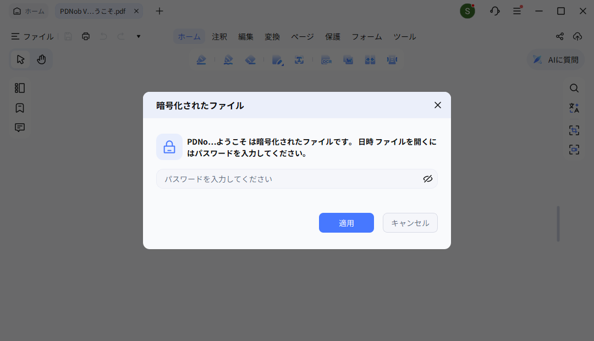
Task: Open the hamburger settings menu in title bar
Action: (517, 11)
